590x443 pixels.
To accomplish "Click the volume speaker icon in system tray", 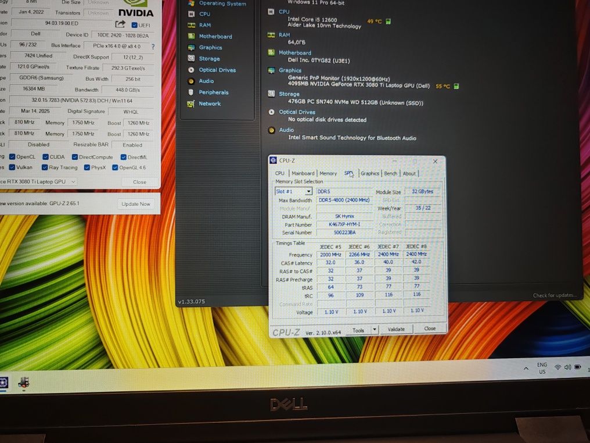I will (567, 367).
